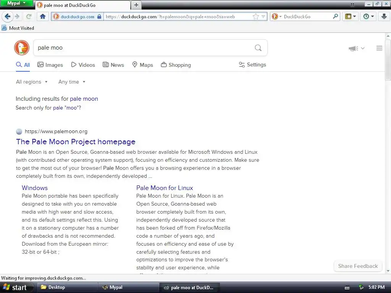Viewport: 391px width, 293px height.
Task: Click the duckduckgo.com site identity label
Action: coord(77,17)
